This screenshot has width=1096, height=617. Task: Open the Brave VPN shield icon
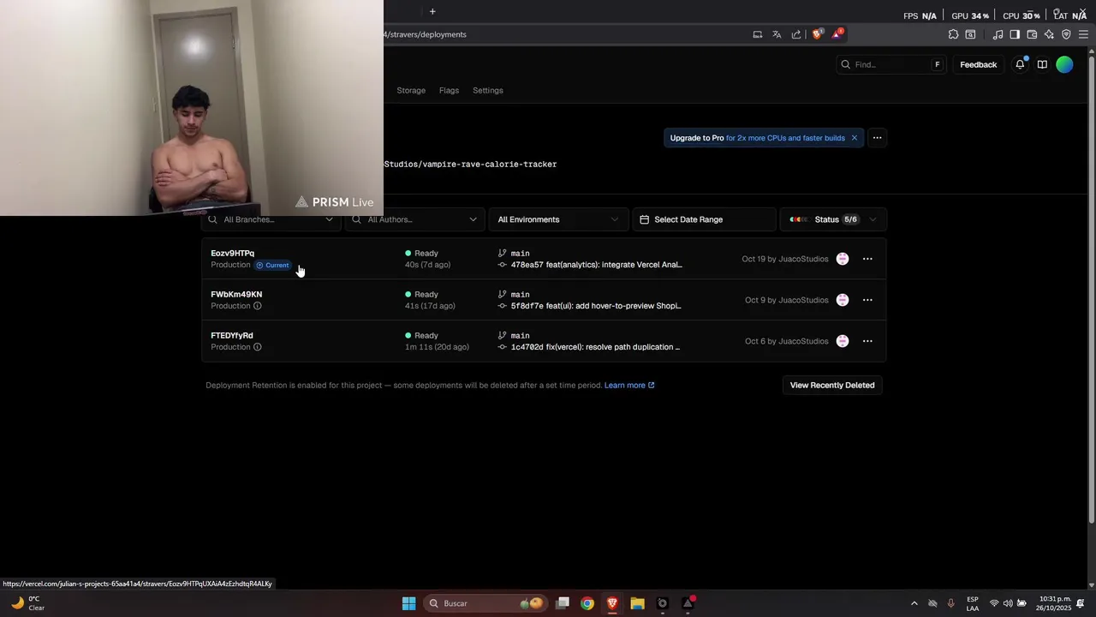pyautogui.click(x=1066, y=34)
